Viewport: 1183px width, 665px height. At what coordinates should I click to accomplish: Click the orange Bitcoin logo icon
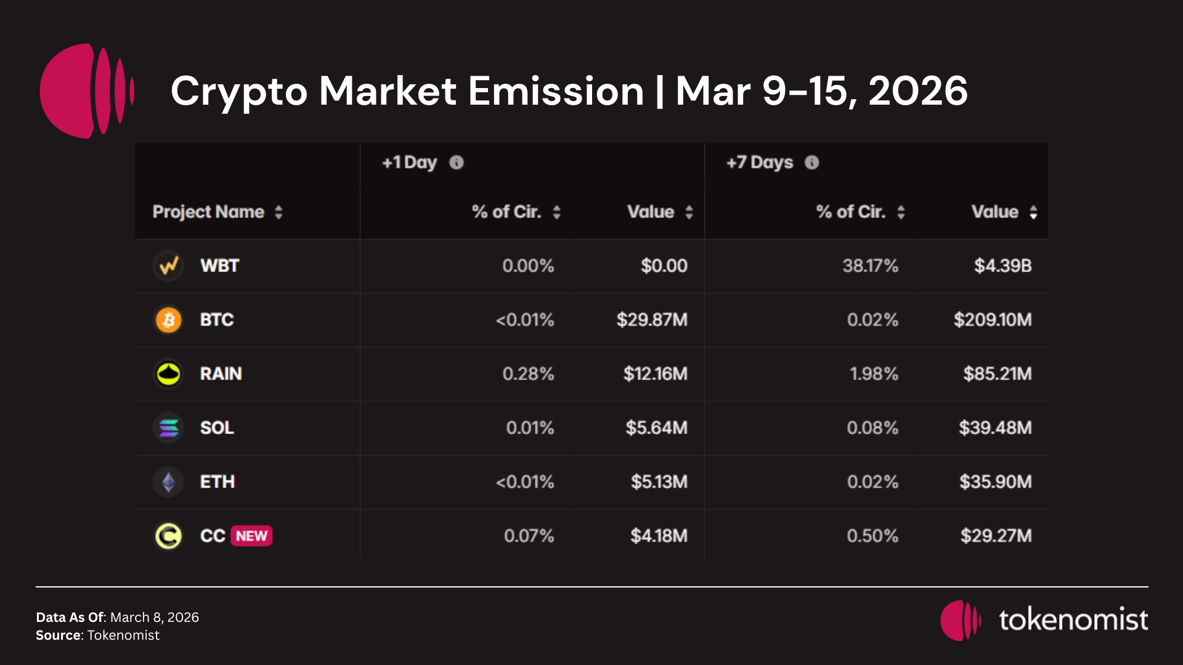point(168,320)
